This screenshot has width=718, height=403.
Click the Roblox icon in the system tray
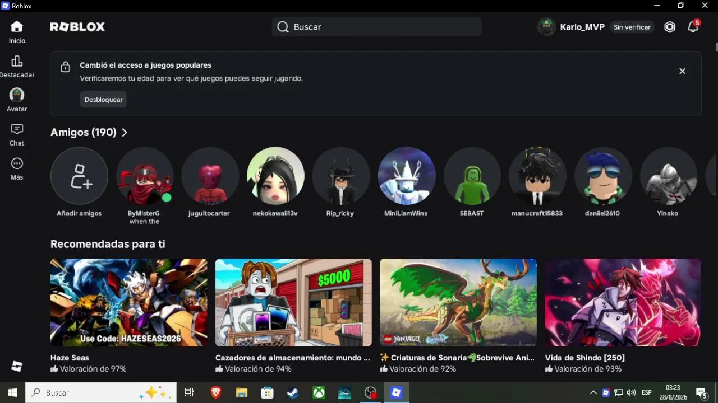click(606, 393)
